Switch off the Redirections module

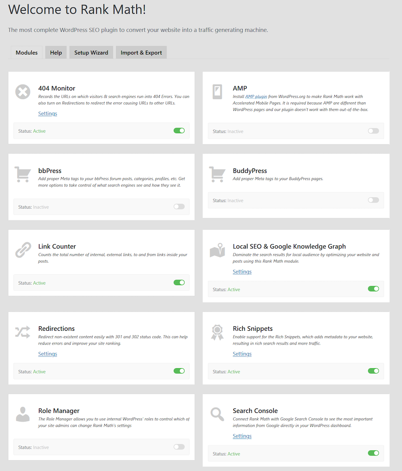coord(179,371)
